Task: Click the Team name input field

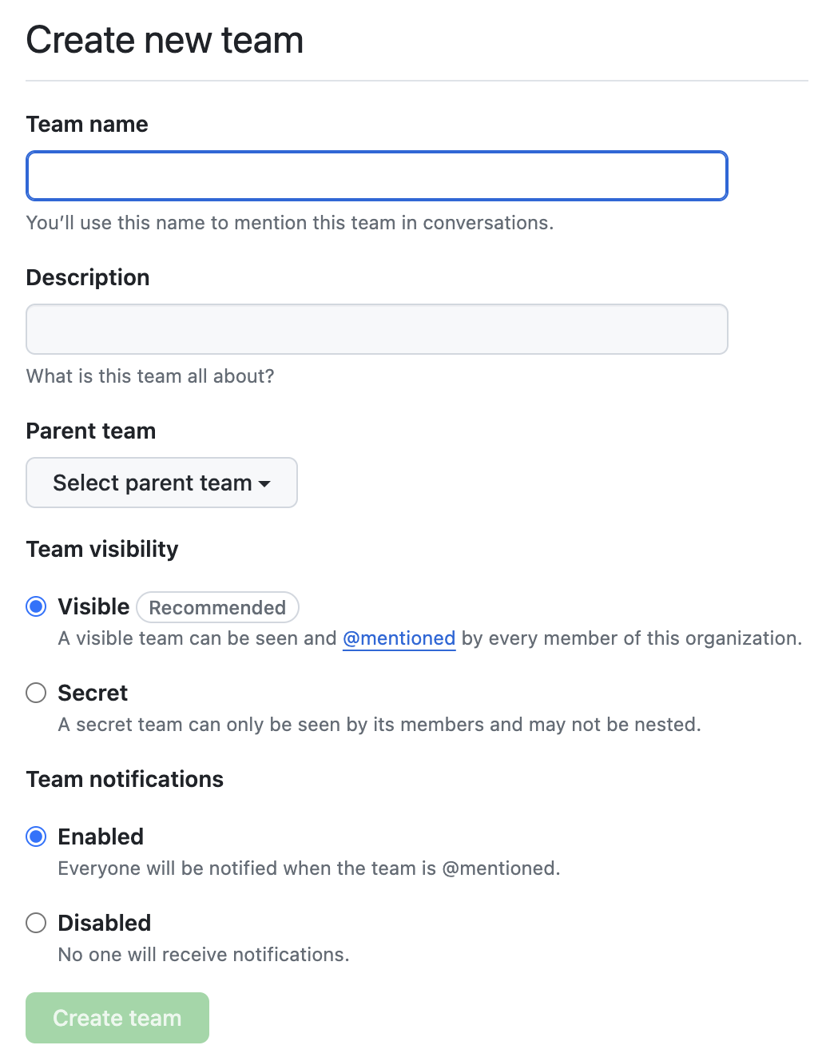Action: pos(376,176)
